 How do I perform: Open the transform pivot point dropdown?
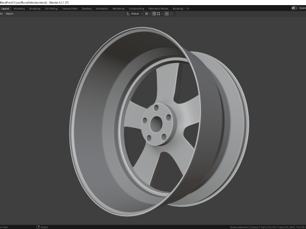pos(147,14)
